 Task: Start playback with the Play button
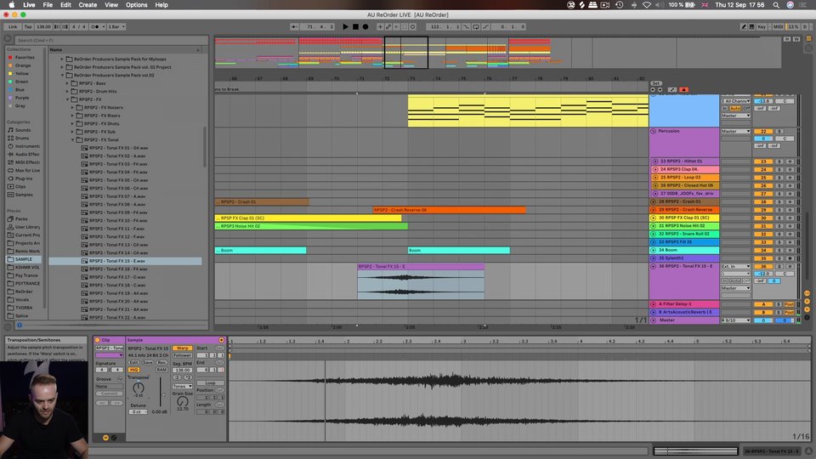coord(345,26)
